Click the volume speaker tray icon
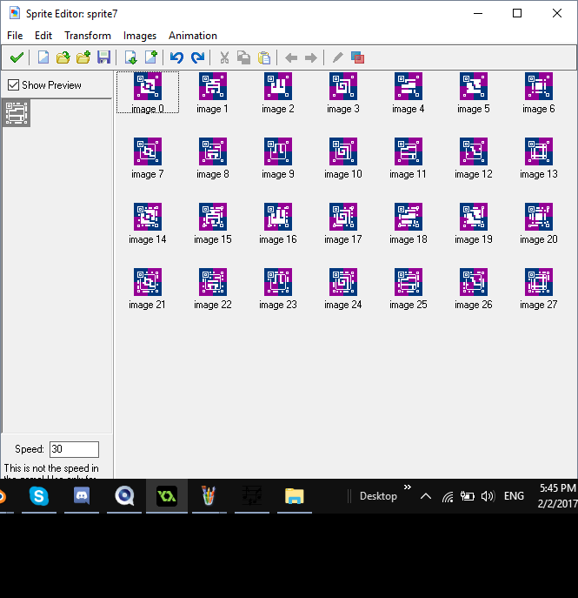The width and height of the screenshot is (578, 598). click(x=488, y=496)
